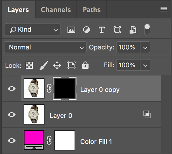Viewport: 172px width, 154px height.
Task: Lock transparent pixels icon
Action: [x=29, y=65]
